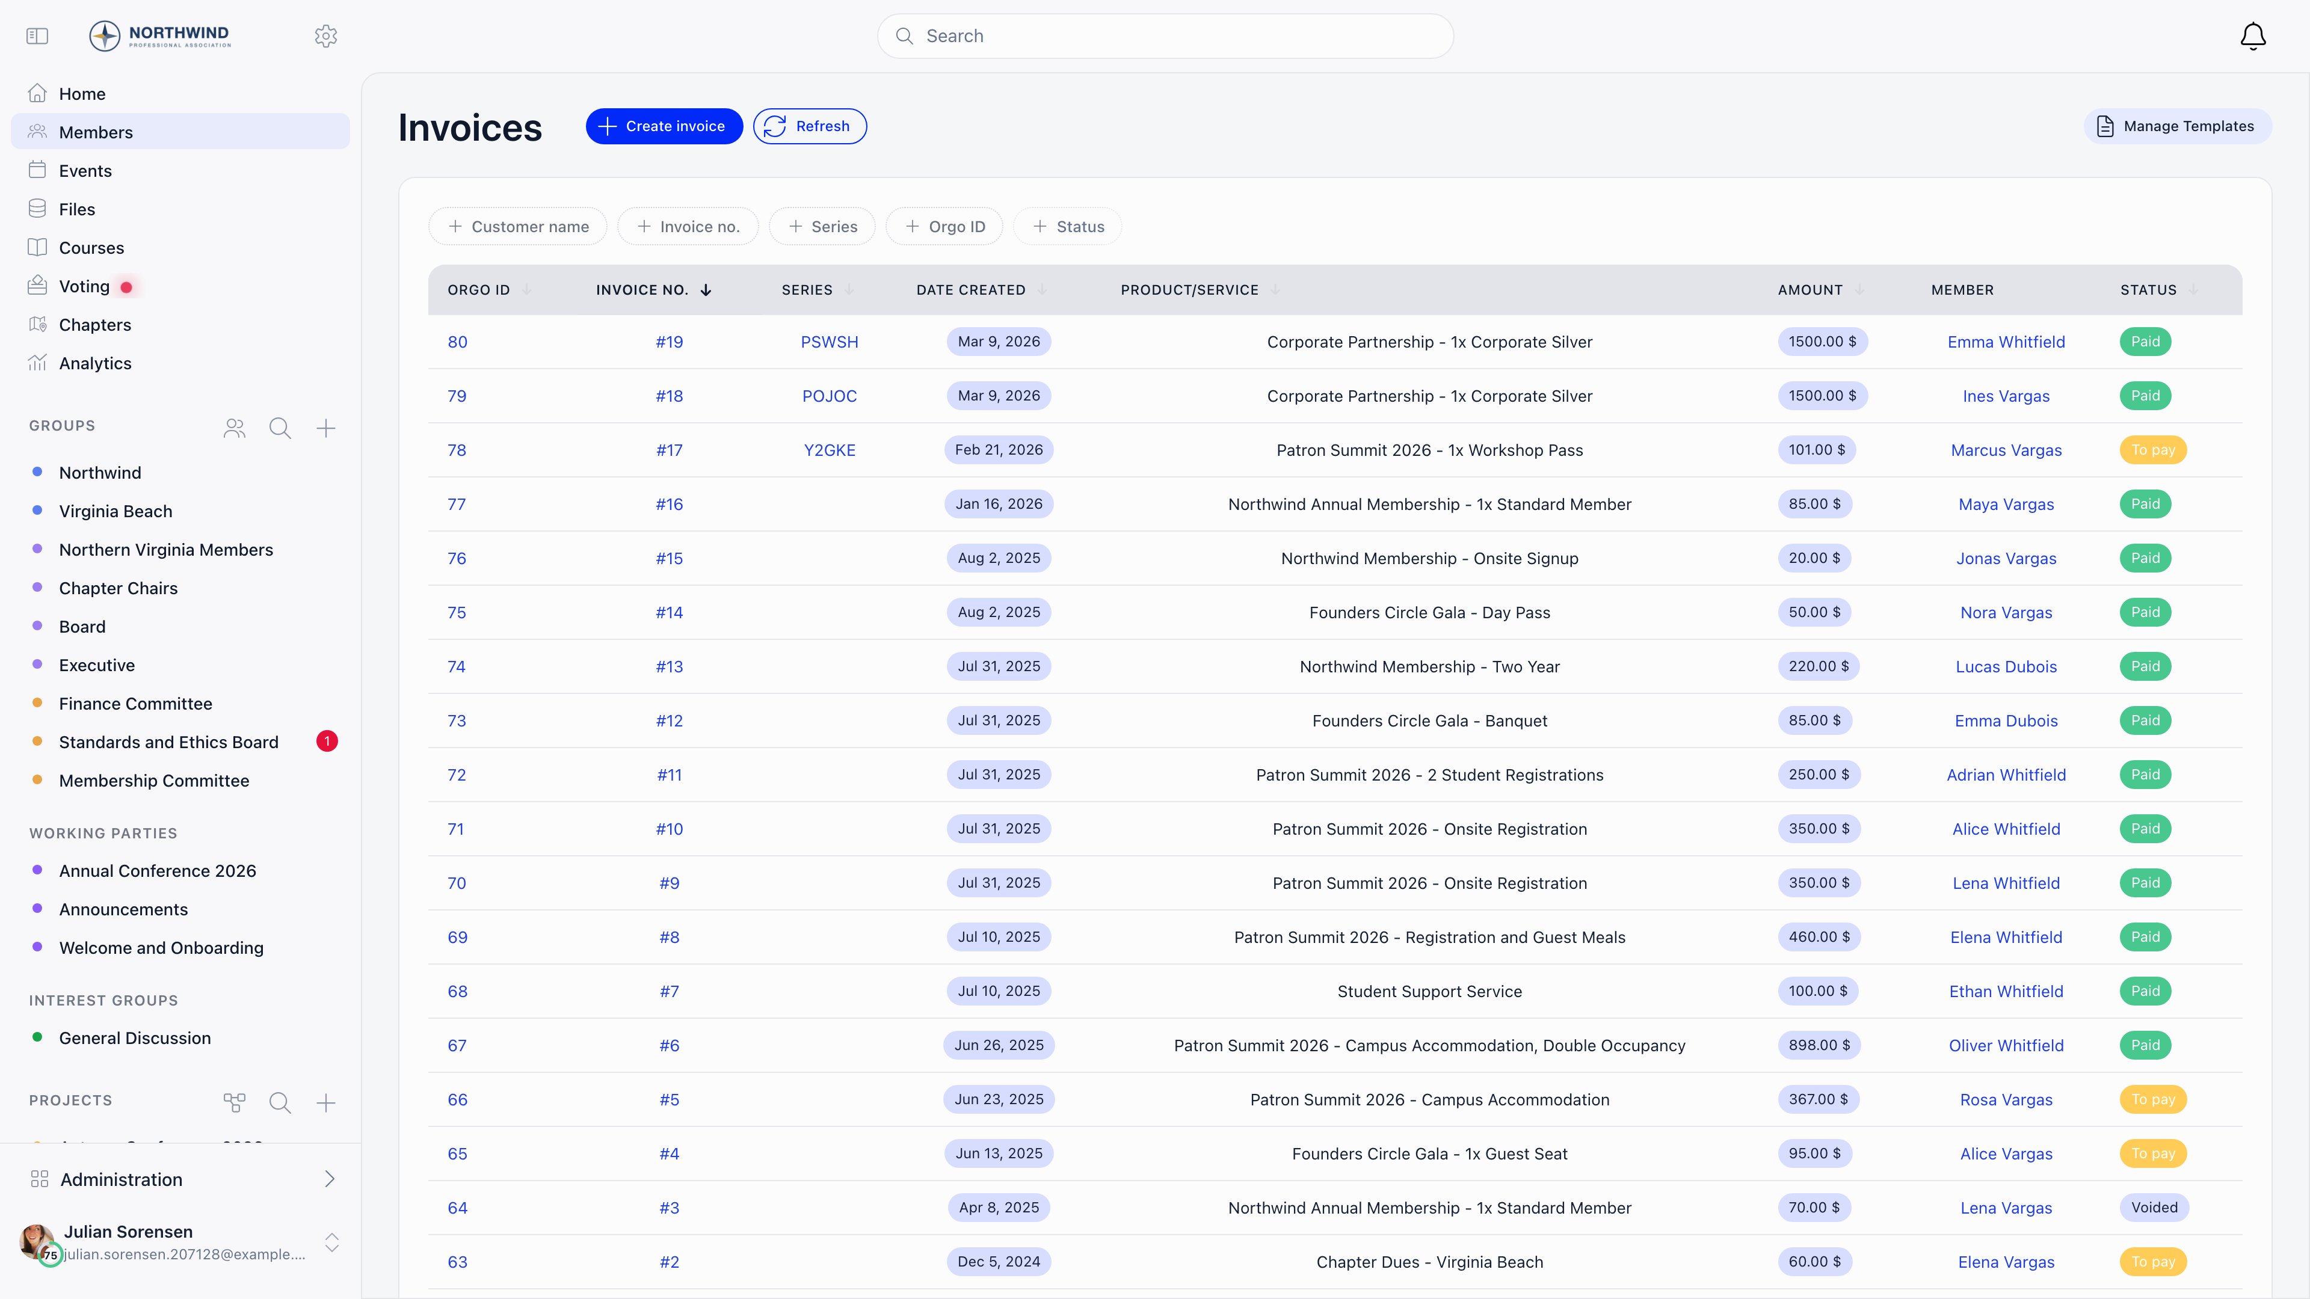Click the Voided status for Lena Vargas
Image resolution: width=2310 pixels, height=1299 pixels.
pyautogui.click(x=2154, y=1208)
